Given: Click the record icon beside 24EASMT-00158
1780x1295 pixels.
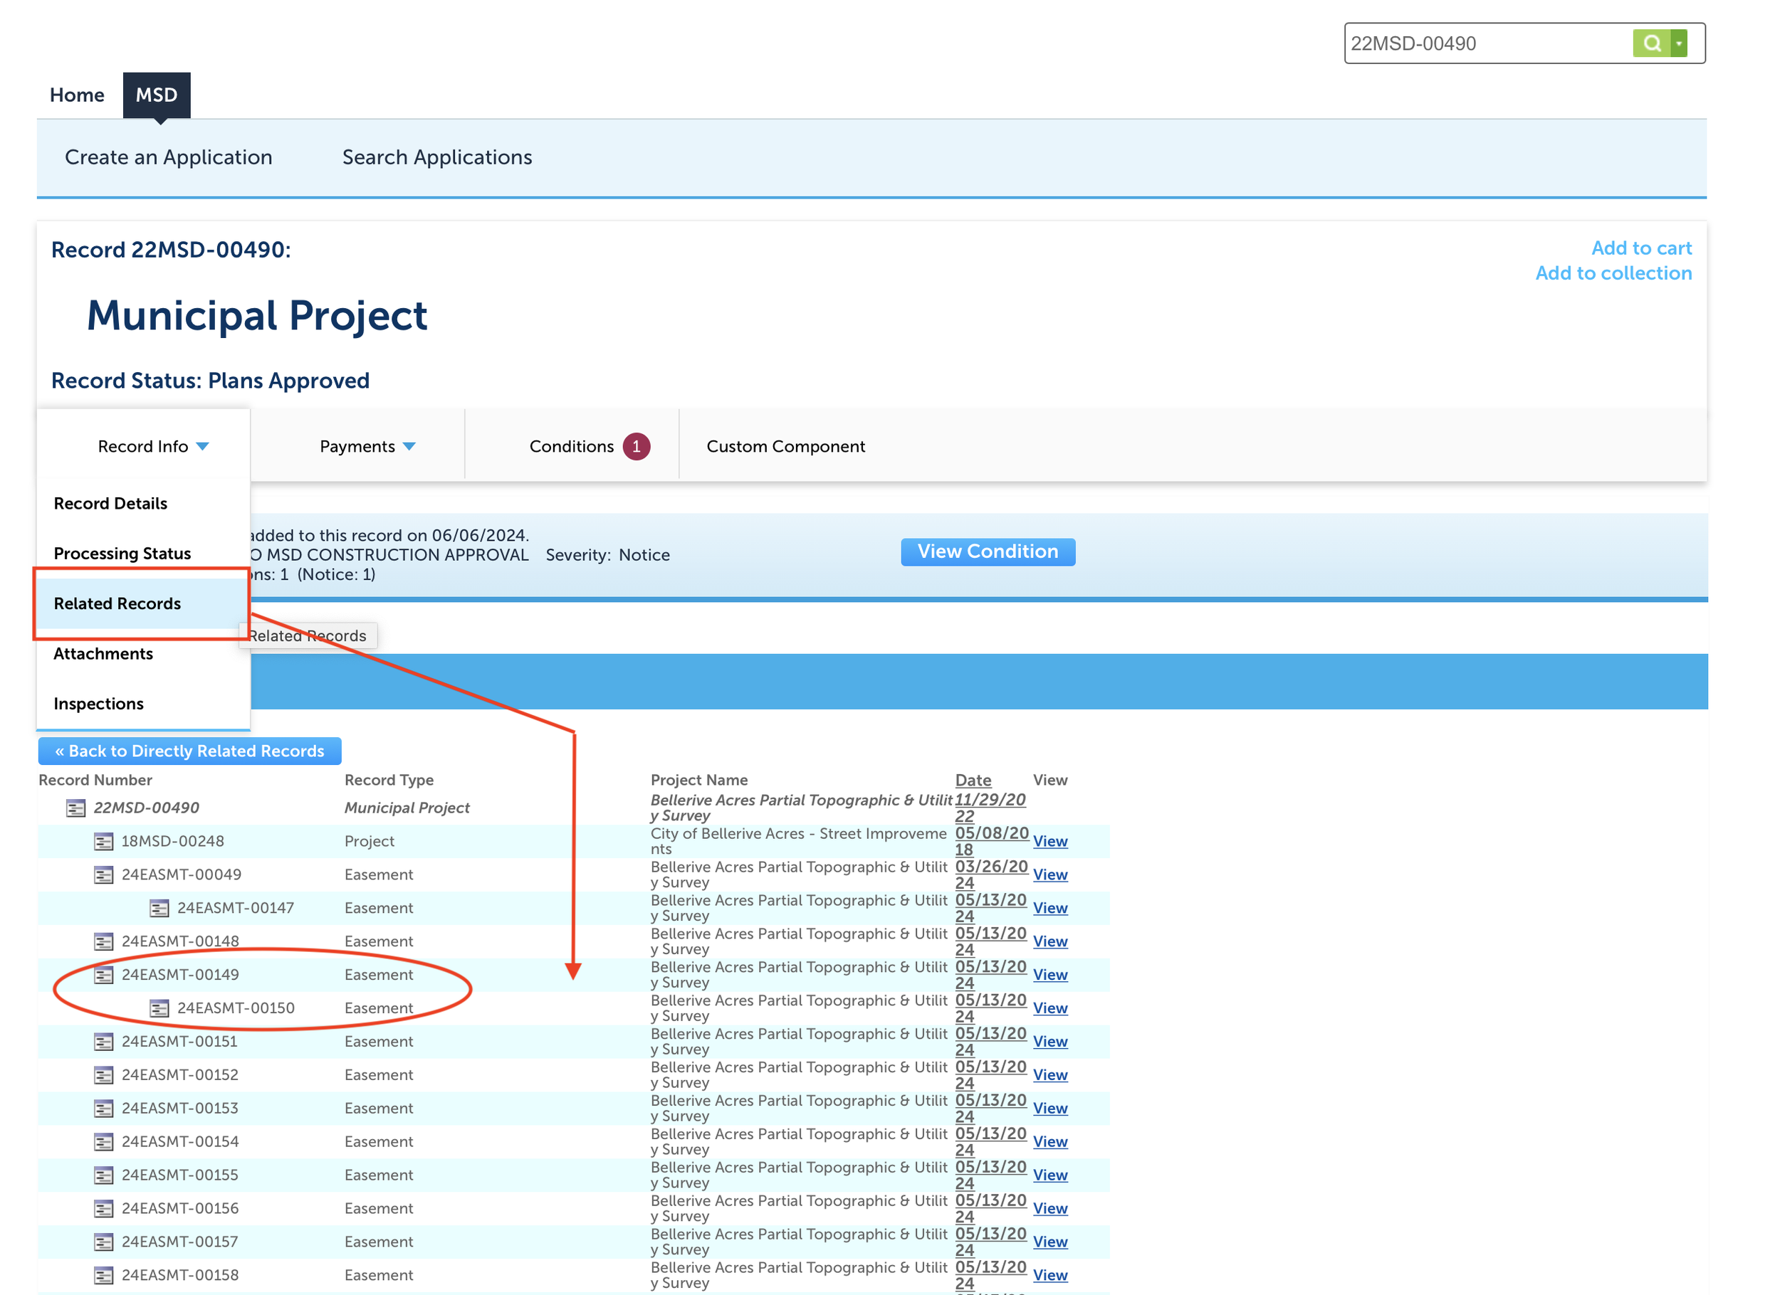Looking at the screenshot, I should (x=103, y=1274).
